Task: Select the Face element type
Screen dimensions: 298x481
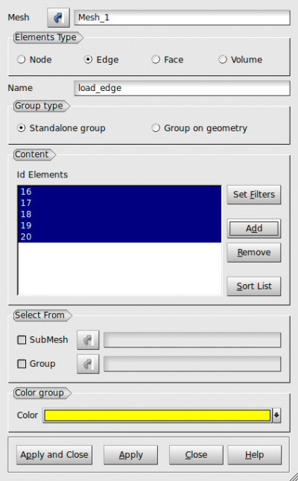Action: click(x=168, y=60)
